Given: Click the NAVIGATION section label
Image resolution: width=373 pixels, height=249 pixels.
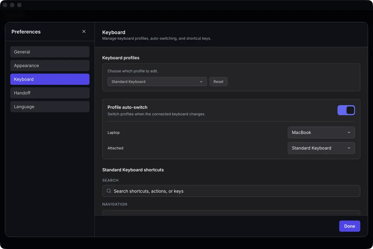Looking at the screenshot, I should point(115,204).
